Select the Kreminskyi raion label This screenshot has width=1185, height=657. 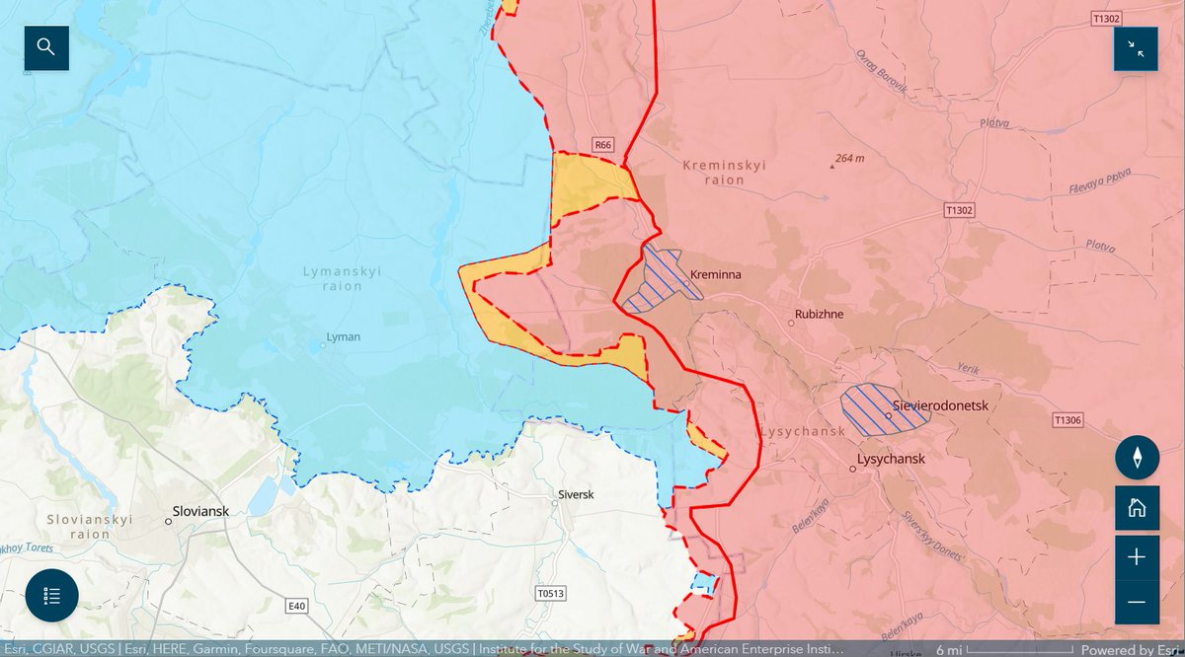coord(724,173)
